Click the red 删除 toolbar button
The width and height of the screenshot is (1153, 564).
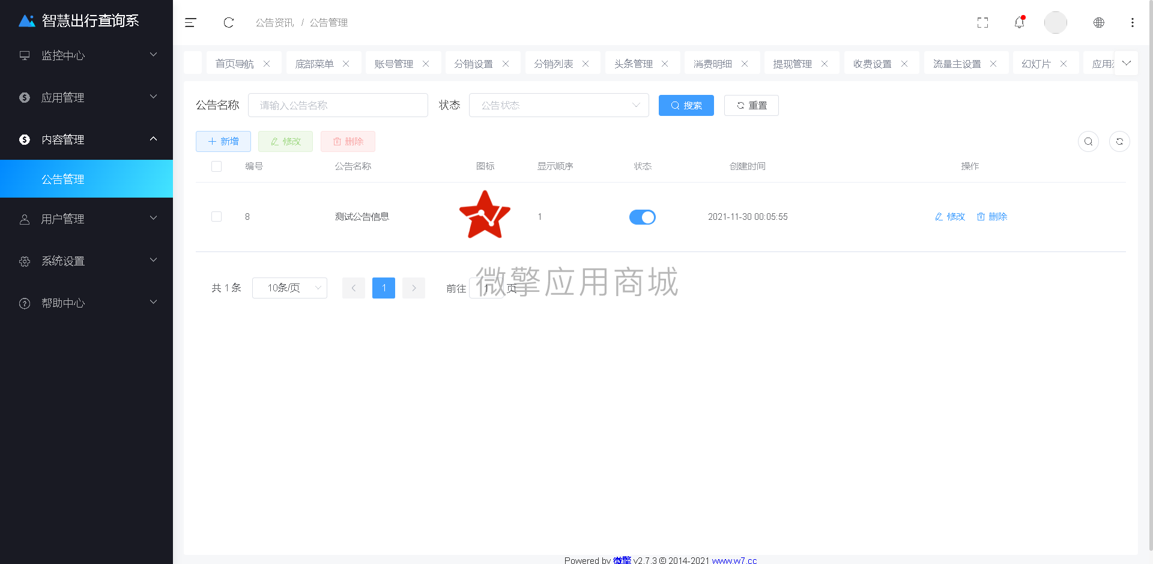pyautogui.click(x=348, y=141)
